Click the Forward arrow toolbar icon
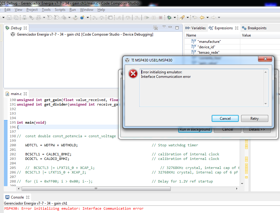Viewport: 280px width, 213px height. (213, 17)
